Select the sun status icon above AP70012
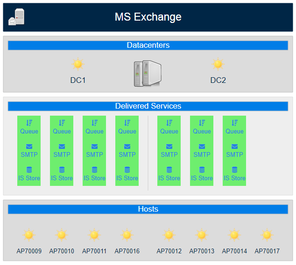 point(169,235)
